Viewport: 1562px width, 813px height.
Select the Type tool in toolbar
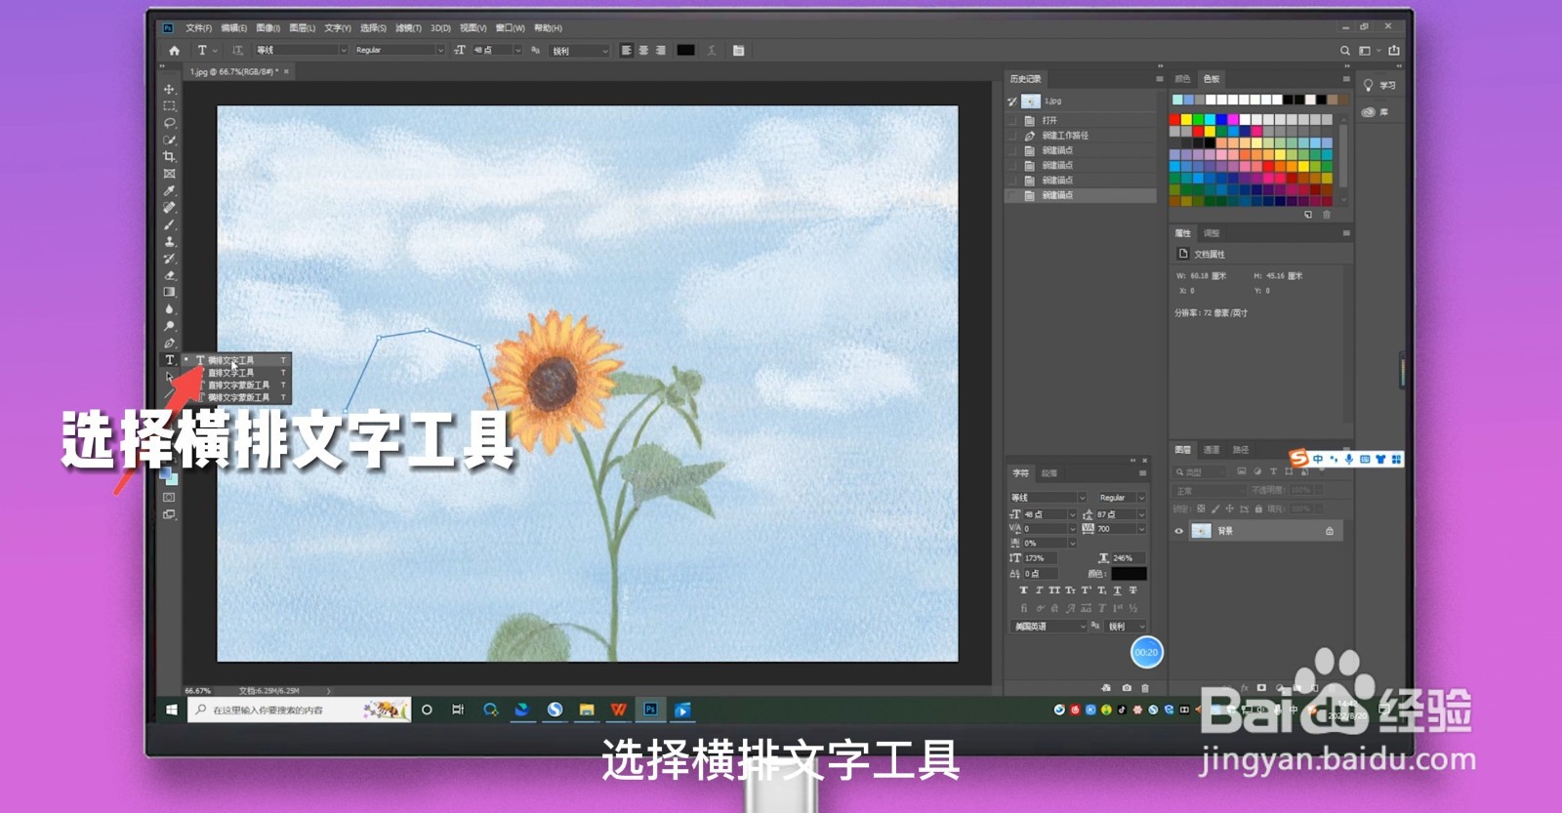pos(169,360)
